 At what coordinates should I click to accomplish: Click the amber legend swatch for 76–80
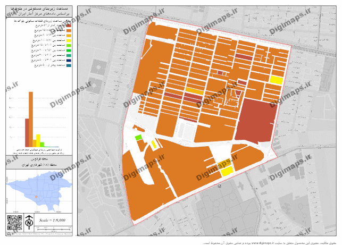tap(69, 36)
